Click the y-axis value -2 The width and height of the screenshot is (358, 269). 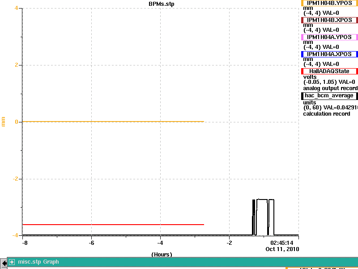pyautogui.click(x=15, y=178)
